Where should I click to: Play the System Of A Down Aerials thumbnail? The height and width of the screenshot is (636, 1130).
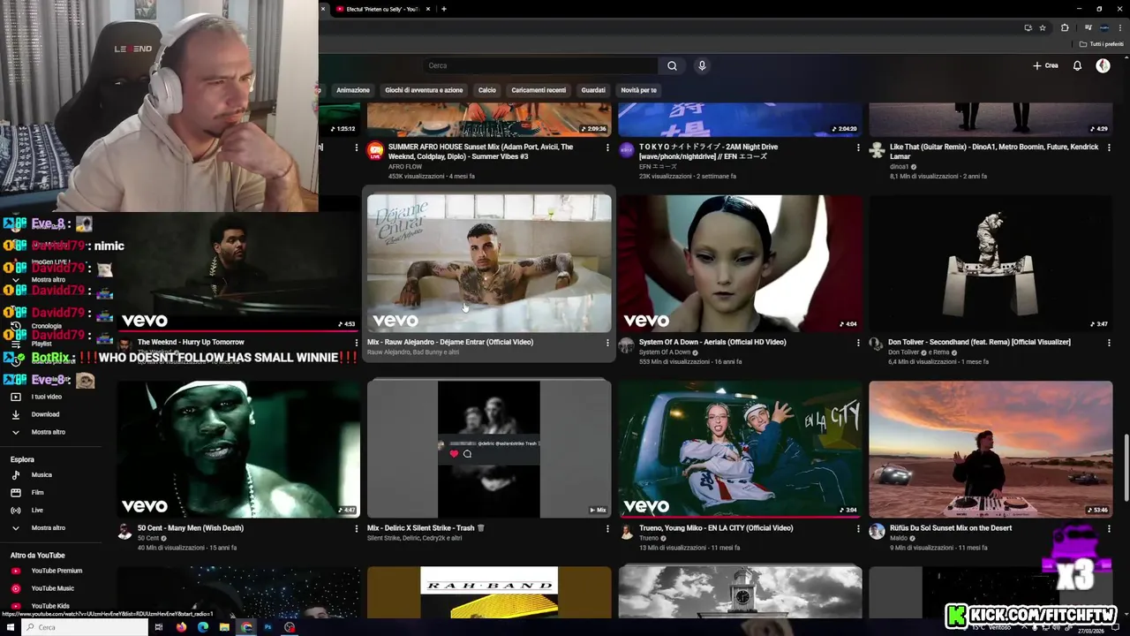pos(740,263)
